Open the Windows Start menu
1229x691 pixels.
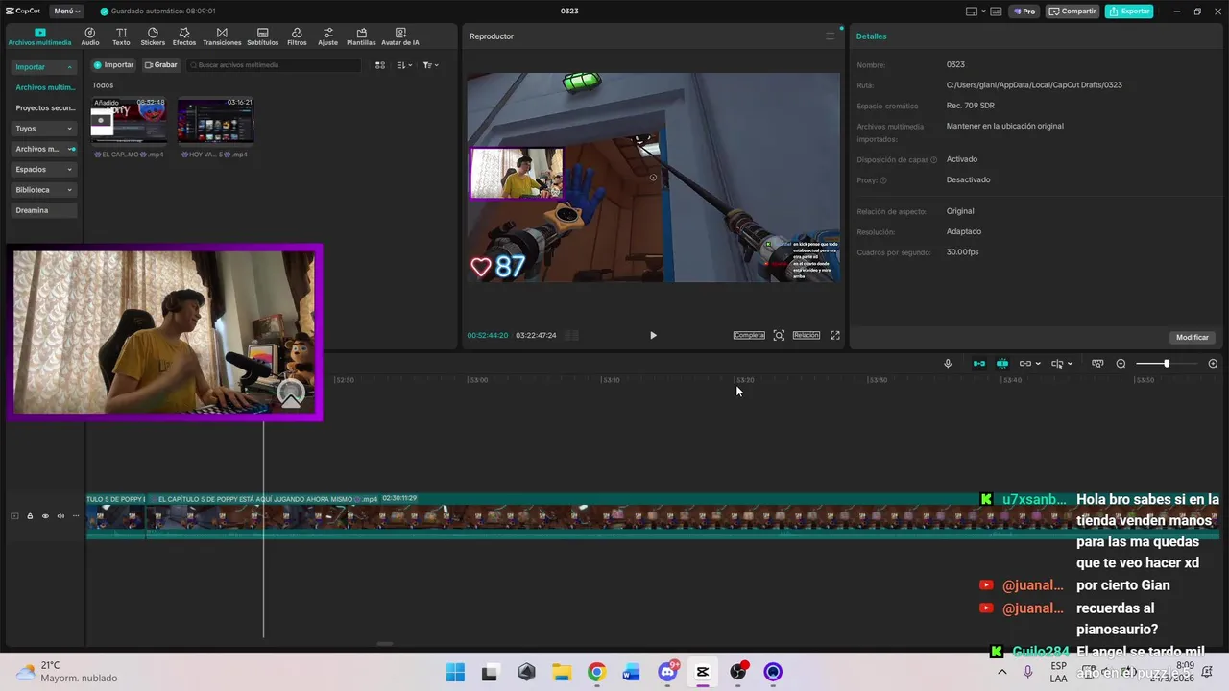(455, 672)
